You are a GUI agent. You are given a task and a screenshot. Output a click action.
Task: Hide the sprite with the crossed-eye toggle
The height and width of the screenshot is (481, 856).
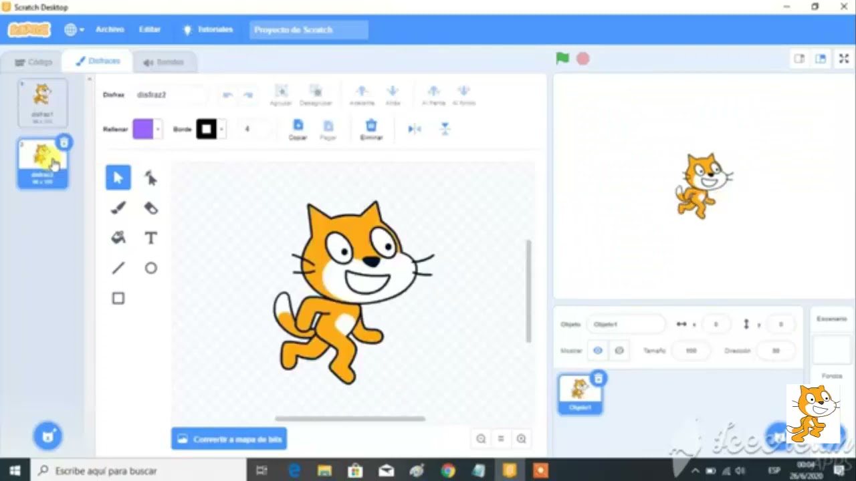pyautogui.click(x=619, y=350)
